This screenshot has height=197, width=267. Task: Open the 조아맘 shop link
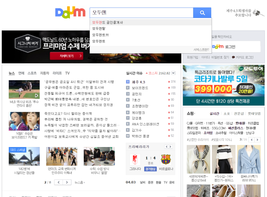tap(208, 133)
